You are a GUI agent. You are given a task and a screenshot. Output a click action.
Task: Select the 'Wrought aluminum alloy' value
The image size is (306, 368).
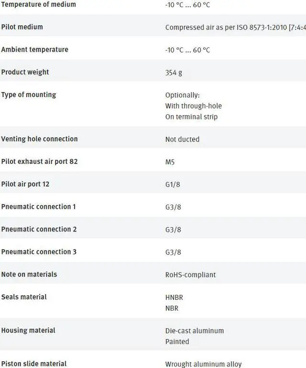[x=203, y=364]
